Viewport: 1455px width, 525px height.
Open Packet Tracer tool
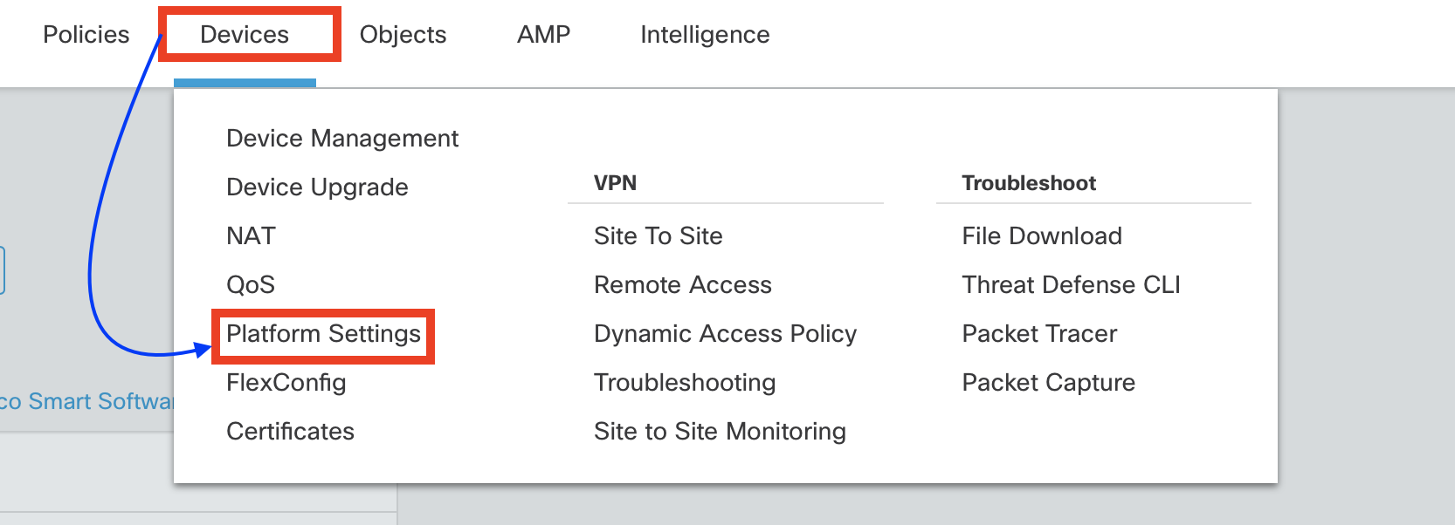click(x=1039, y=334)
